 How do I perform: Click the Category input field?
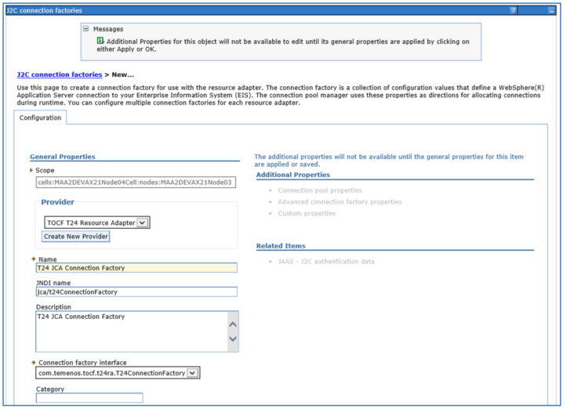pos(89,398)
